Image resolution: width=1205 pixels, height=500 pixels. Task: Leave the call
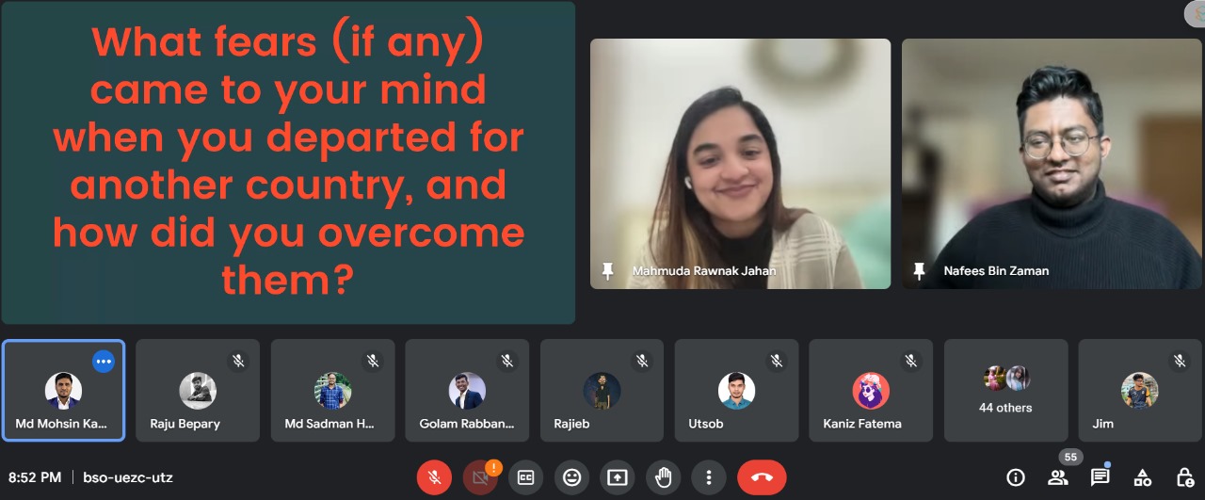tap(762, 477)
